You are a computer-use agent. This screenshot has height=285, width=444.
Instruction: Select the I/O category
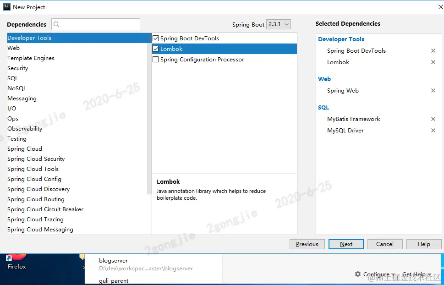(x=77, y=109)
